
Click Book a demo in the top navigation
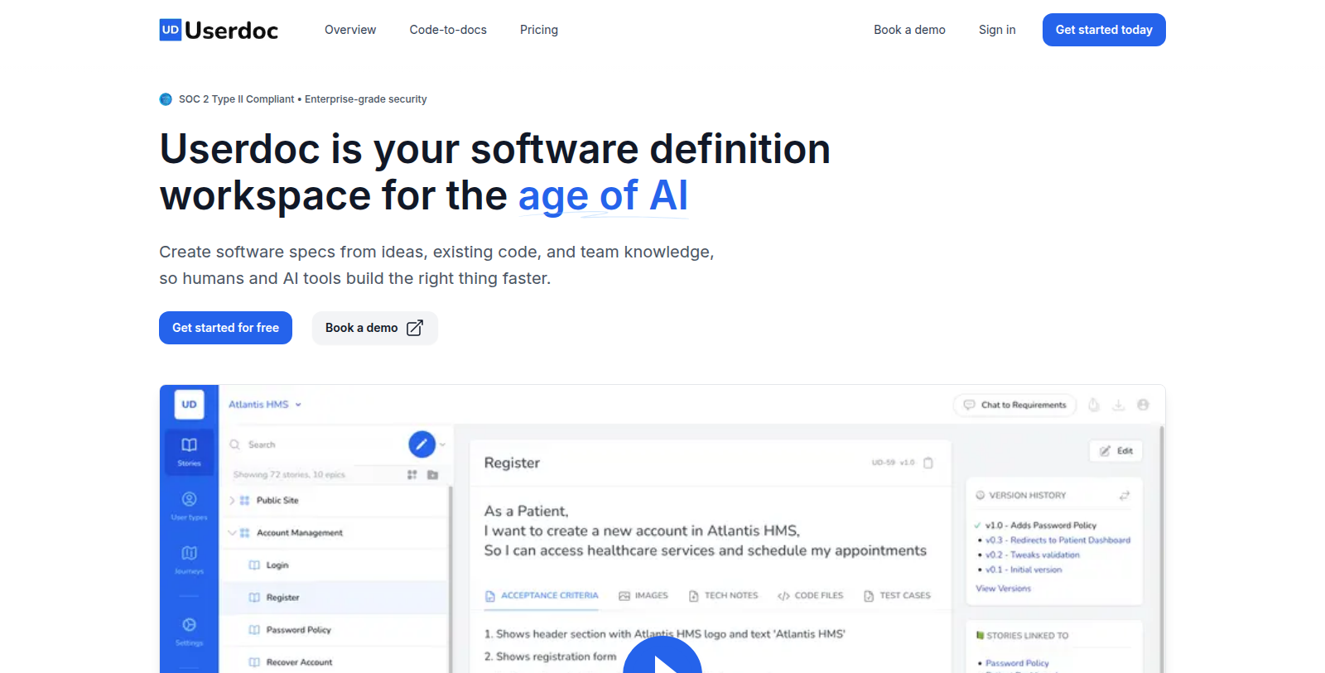909,30
